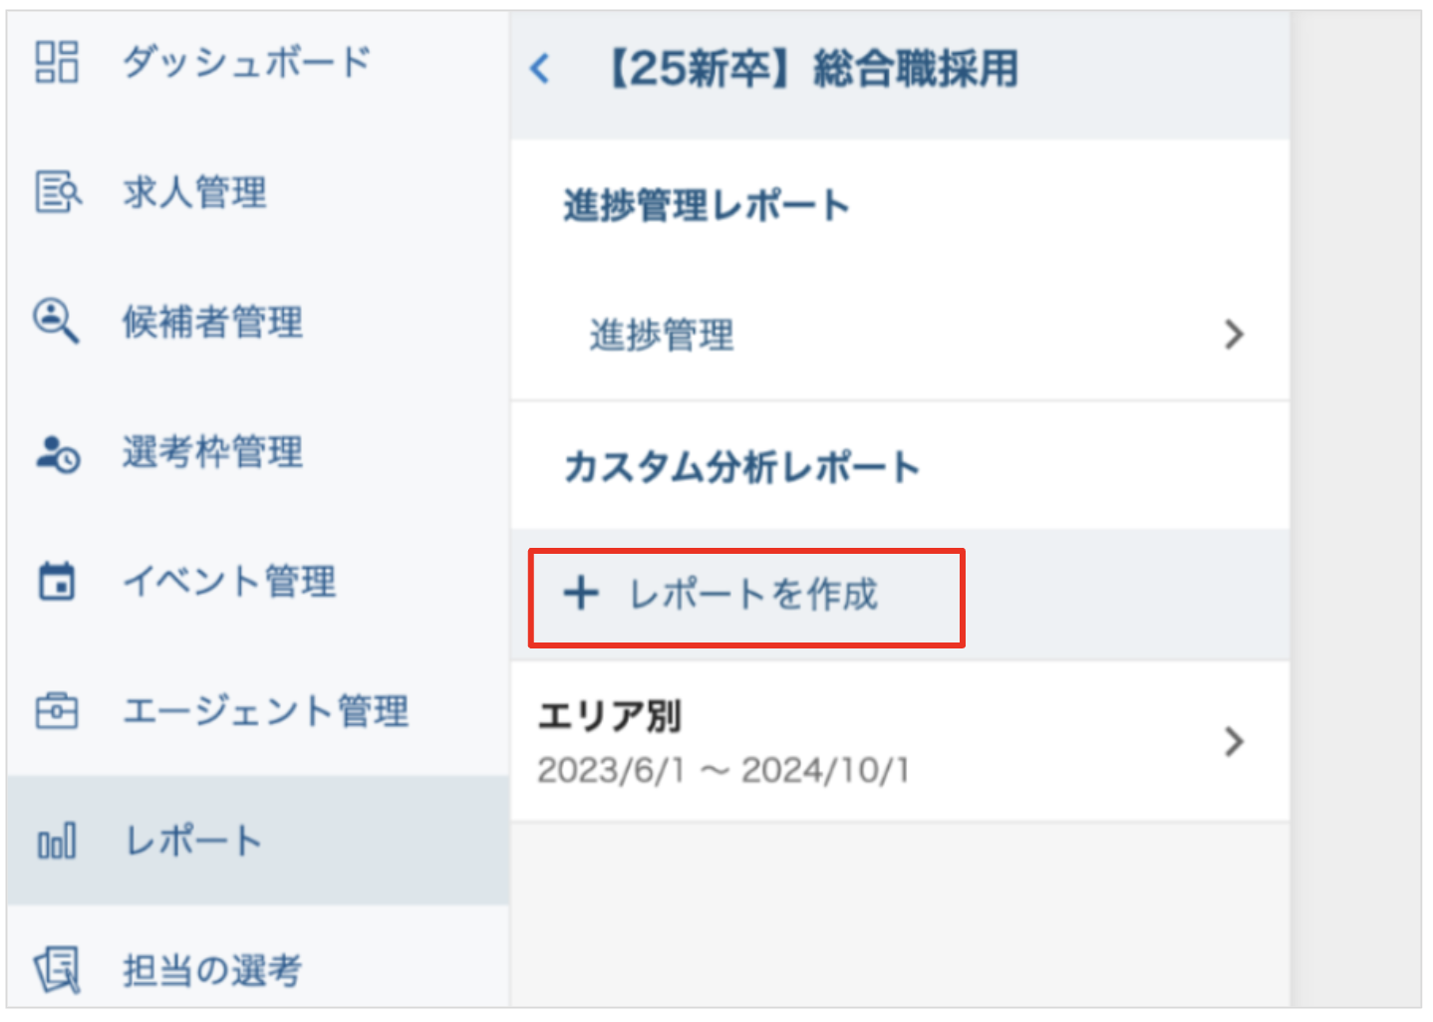Open the ダッシュボード menu item

coord(246,62)
